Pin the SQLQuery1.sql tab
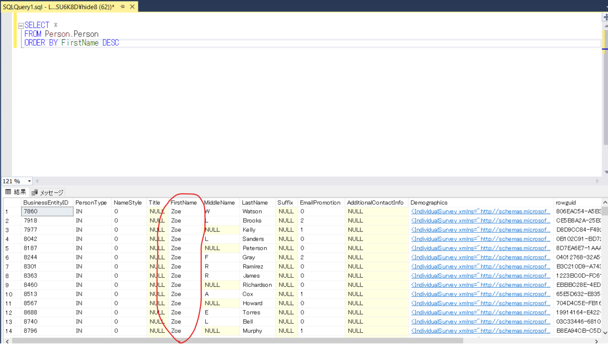The image size is (608, 344). [x=123, y=6]
